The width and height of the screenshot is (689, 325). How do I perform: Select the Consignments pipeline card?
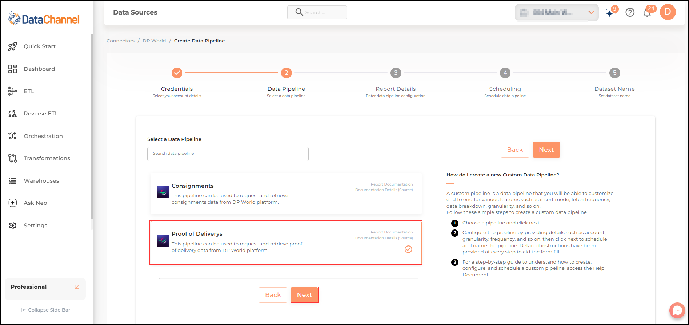(286, 194)
